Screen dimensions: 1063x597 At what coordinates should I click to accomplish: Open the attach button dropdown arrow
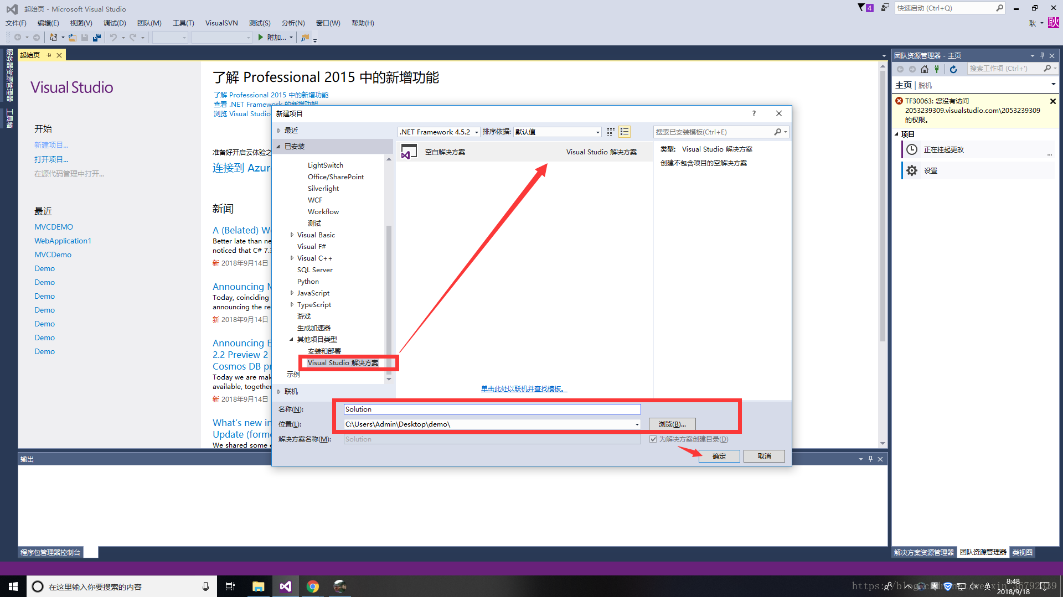pos(291,38)
